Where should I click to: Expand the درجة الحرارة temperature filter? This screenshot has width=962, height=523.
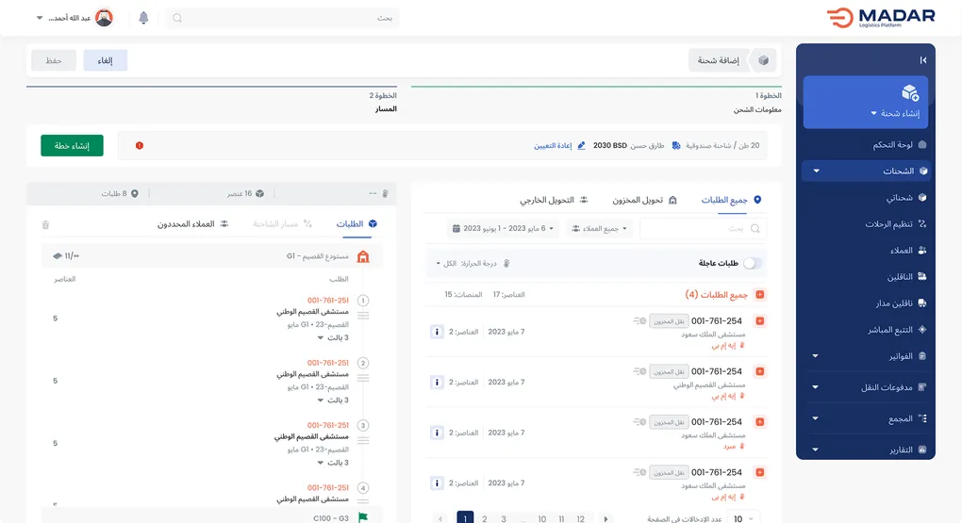tap(472, 264)
